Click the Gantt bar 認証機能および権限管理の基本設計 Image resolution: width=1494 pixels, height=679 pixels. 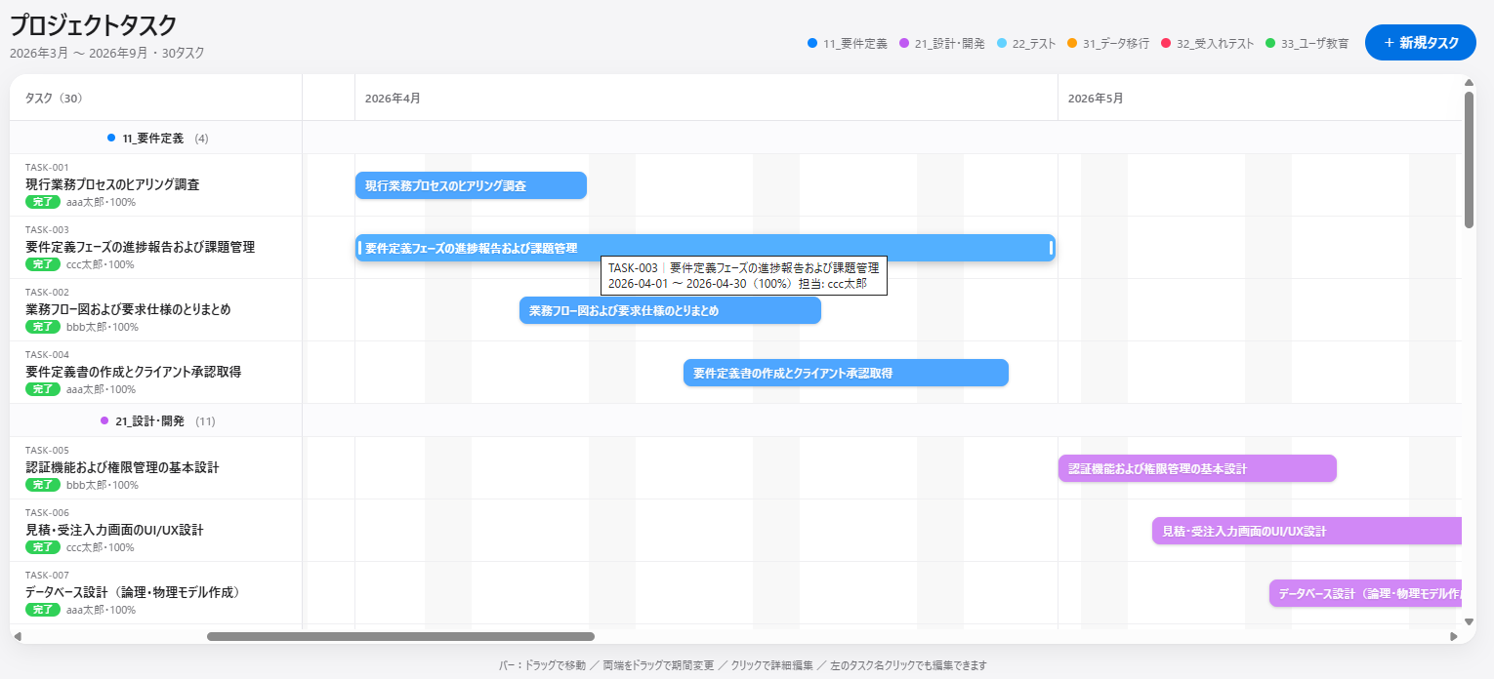[1197, 468]
